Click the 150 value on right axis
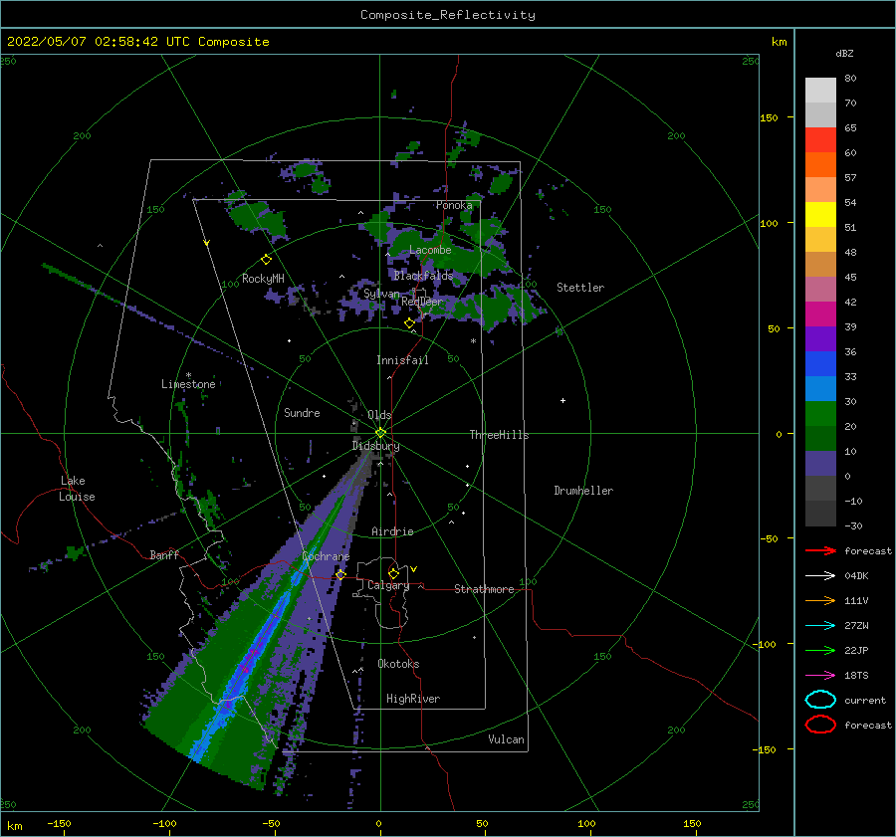The image size is (896, 837). pos(769,117)
